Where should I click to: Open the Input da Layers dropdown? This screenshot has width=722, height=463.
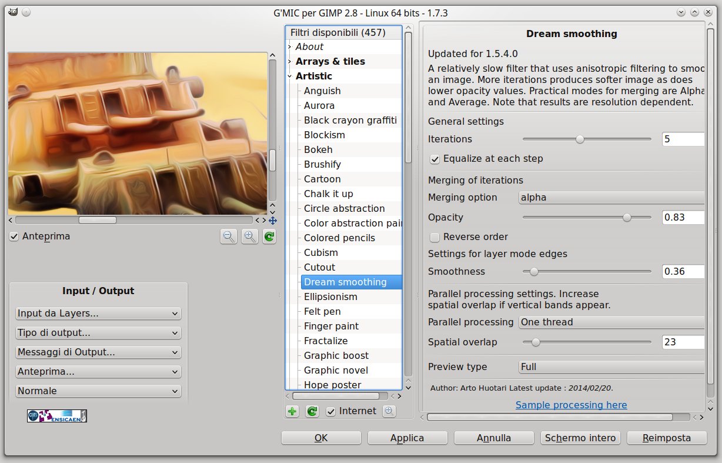click(98, 314)
